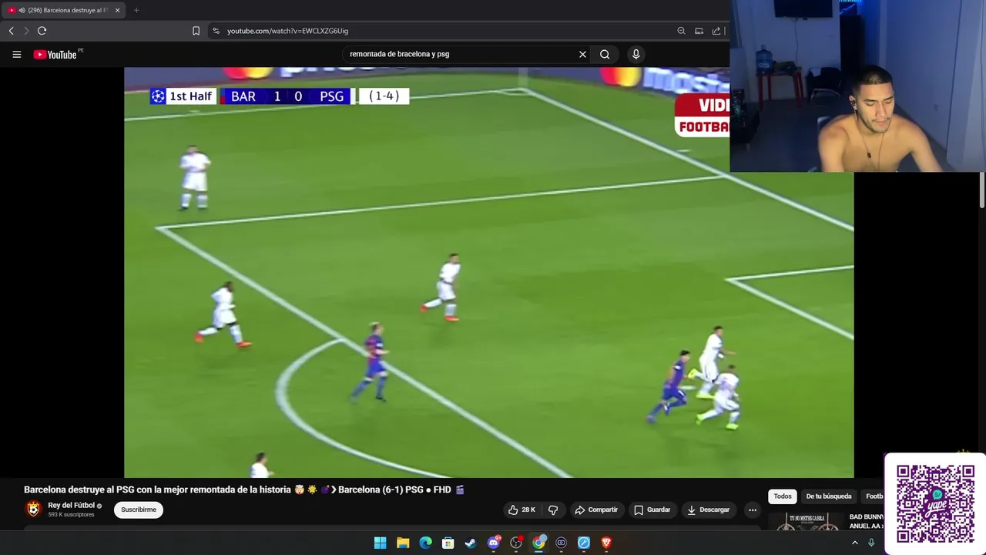Launch Microsoft Edge from the taskbar

click(x=425, y=543)
